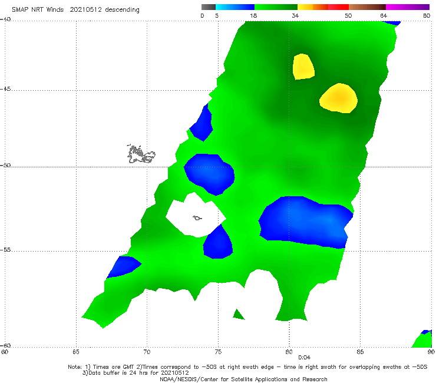Click the "-45" latitude axis label
Image resolution: width=436 pixels, height=383 pixels.
tap(5, 89)
